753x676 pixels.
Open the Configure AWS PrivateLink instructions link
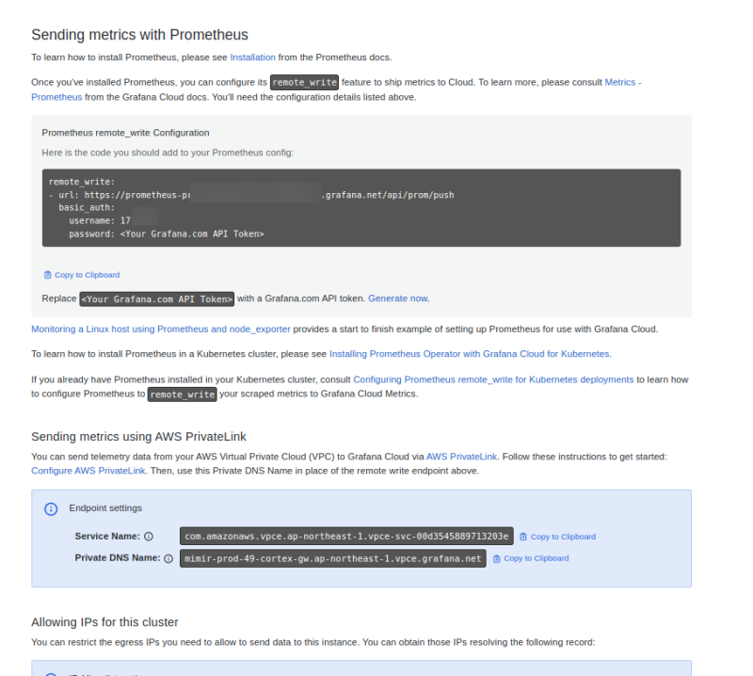pos(88,471)
